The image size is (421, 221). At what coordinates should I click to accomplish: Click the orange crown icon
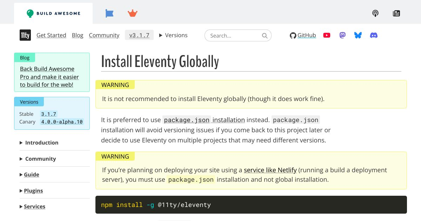[x=133, y=13]
